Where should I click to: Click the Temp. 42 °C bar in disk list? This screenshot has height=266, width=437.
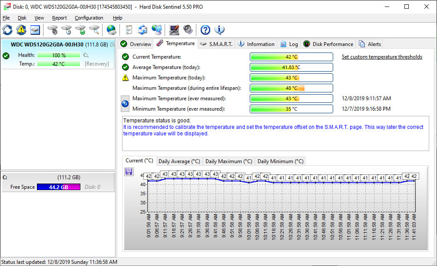(59, 64)
